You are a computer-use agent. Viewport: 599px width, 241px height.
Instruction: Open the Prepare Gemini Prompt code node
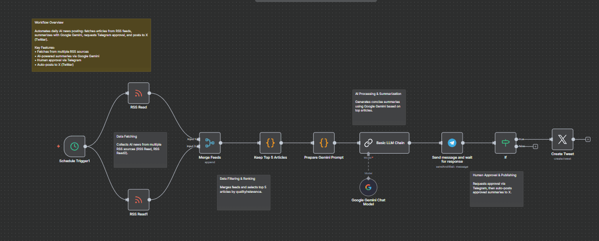pos(324,143)
